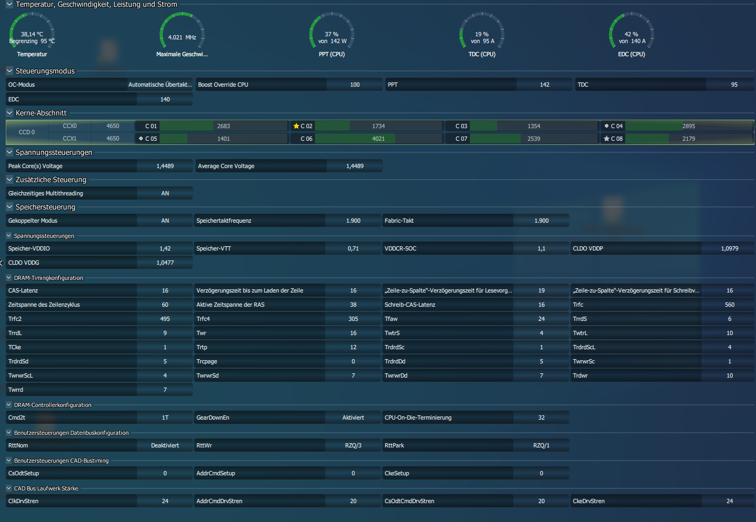Collapse the DRAM-Timingkonfiguration subsection

pos(8,278)
